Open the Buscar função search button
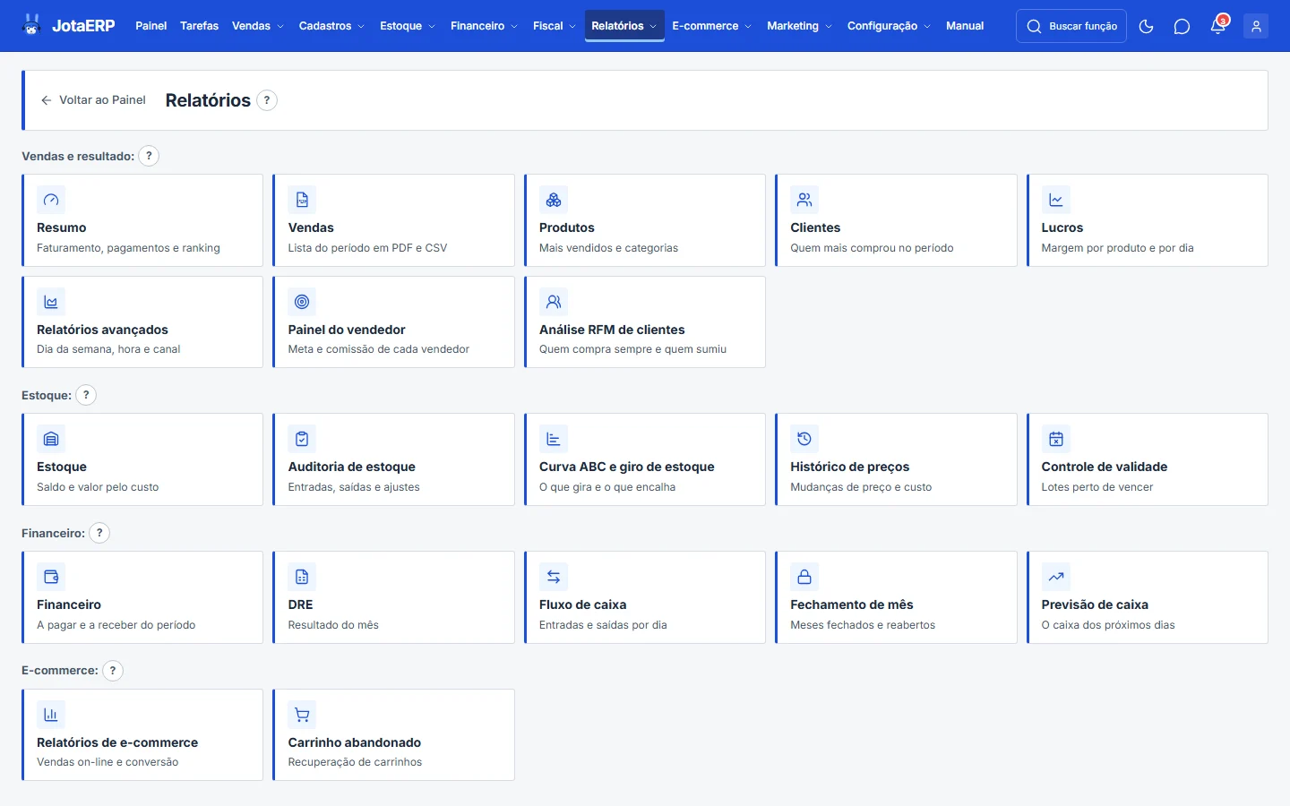 click(1071, 26)
